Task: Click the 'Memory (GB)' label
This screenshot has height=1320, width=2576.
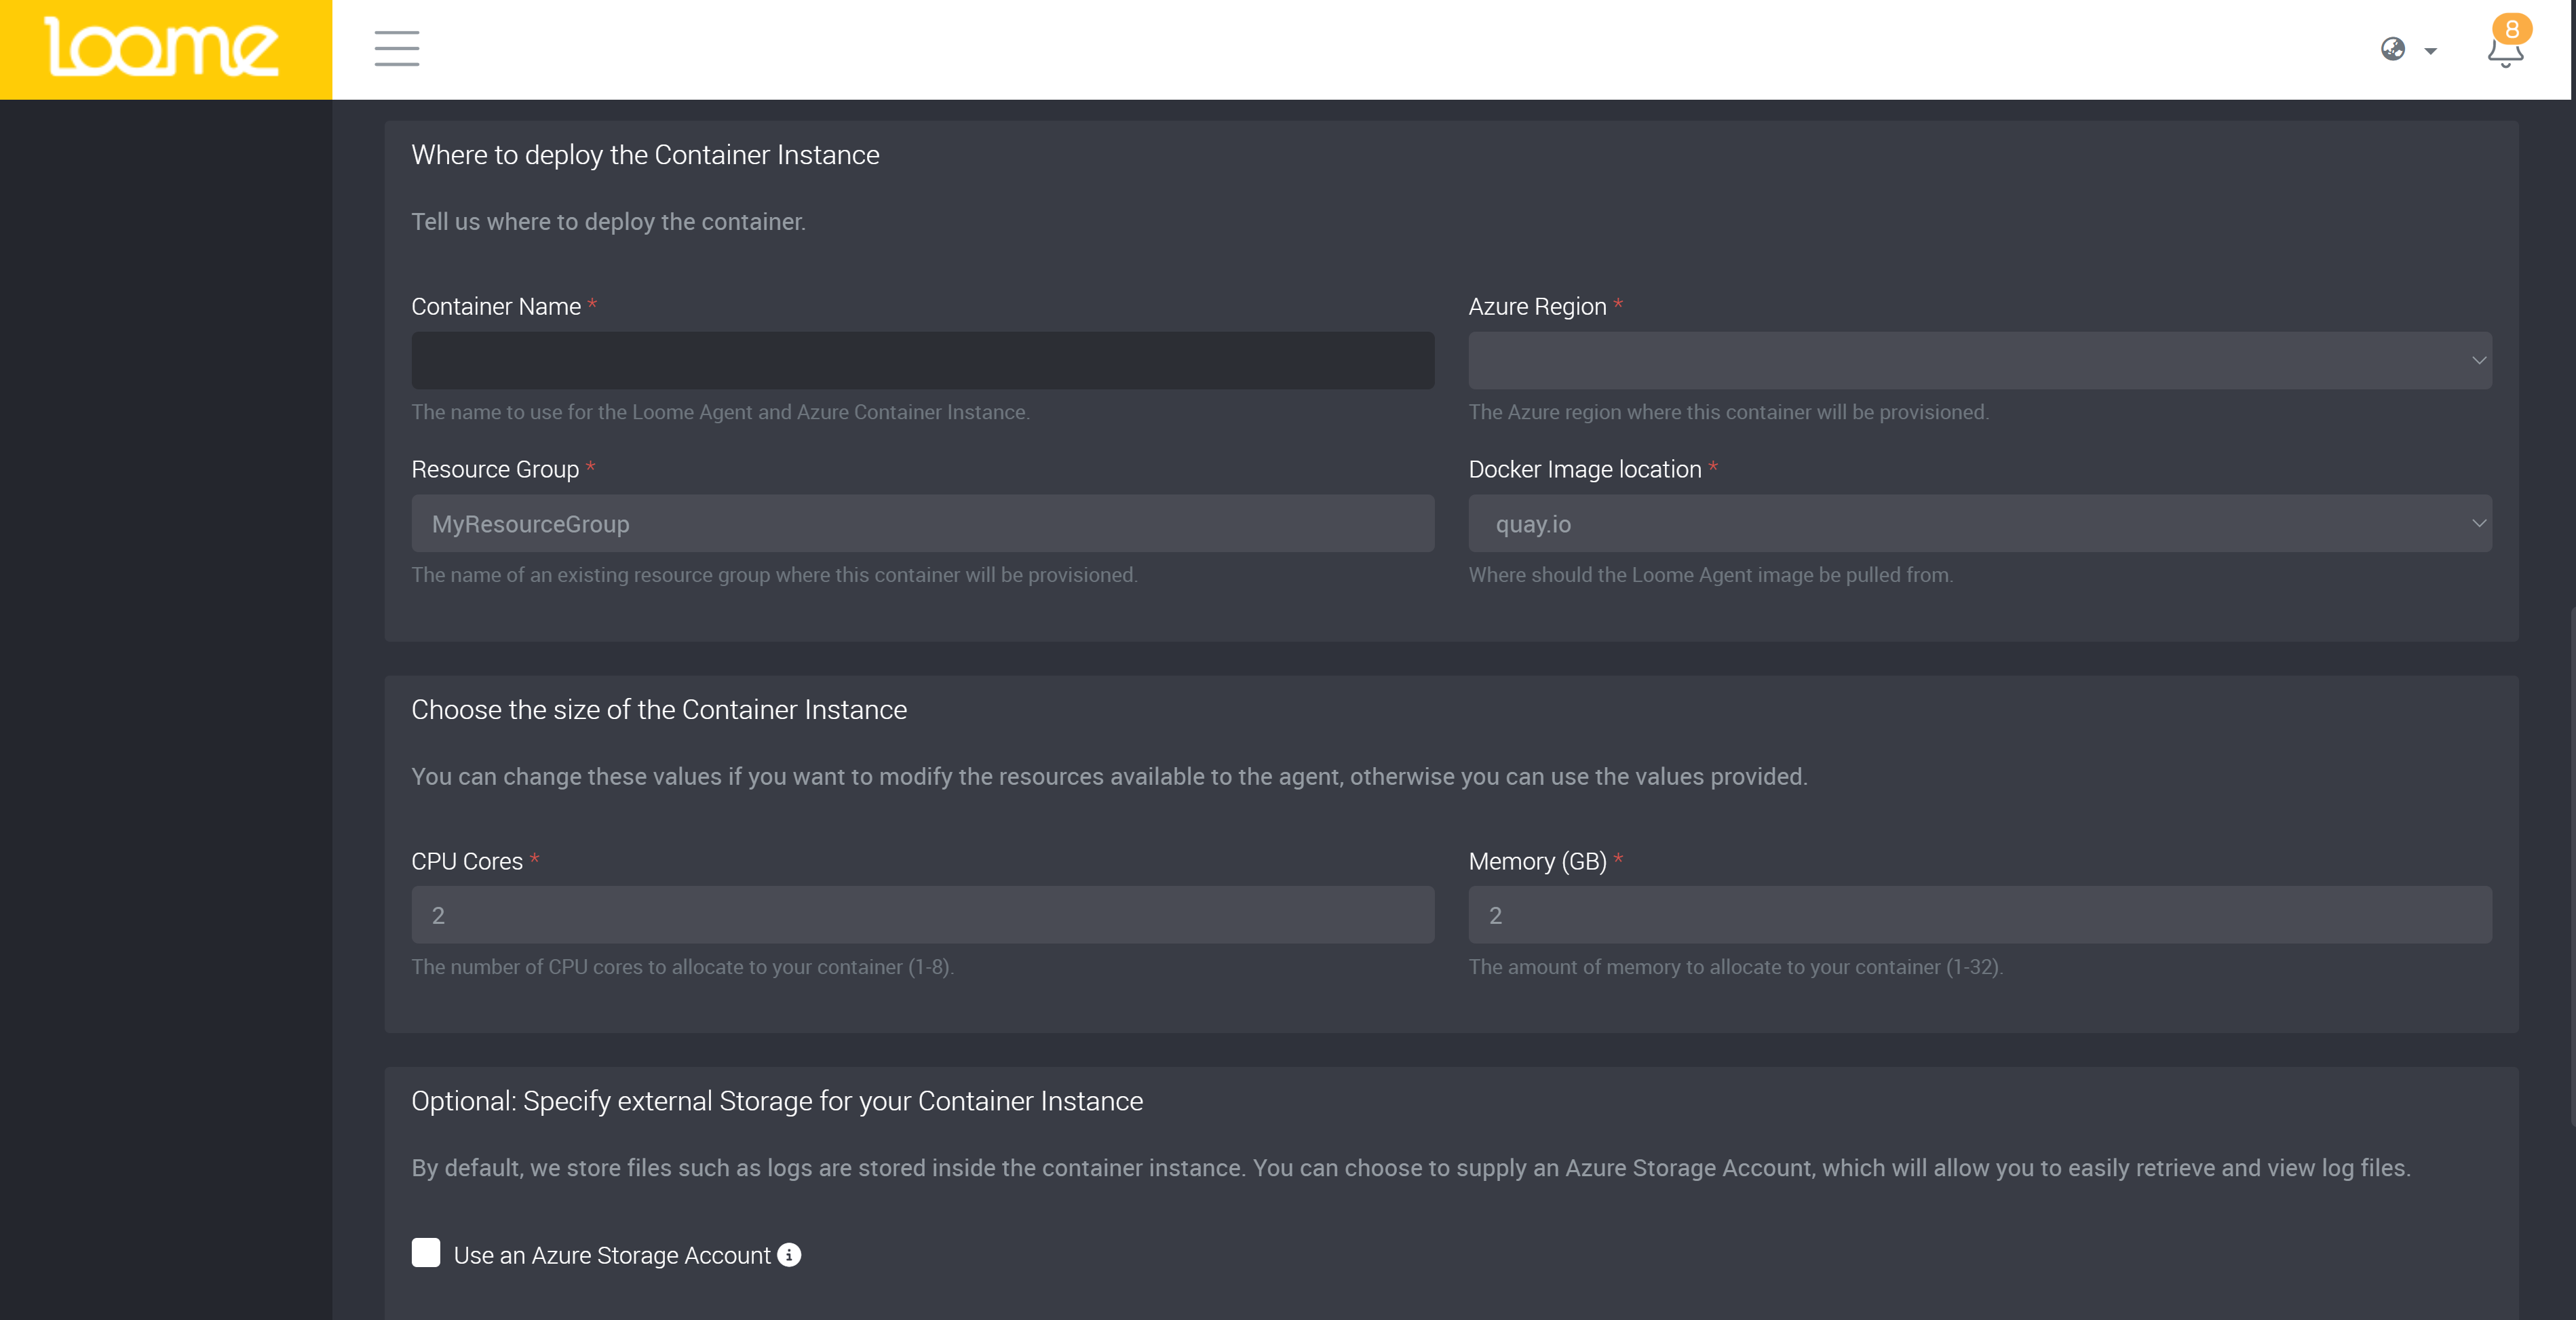Action: pos(1537,861)
